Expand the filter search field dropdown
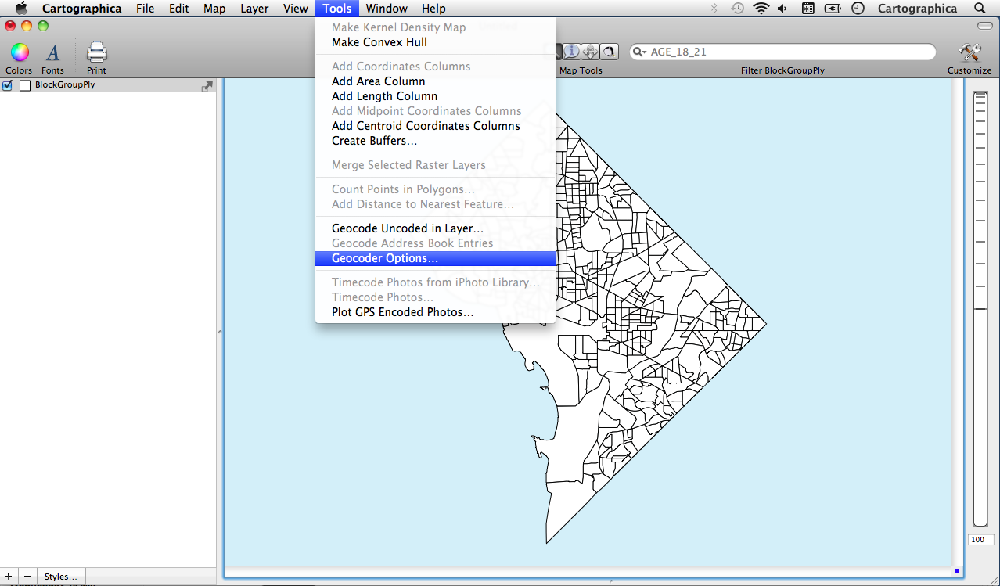1000x586 pixels. click(x=640, y=52)
